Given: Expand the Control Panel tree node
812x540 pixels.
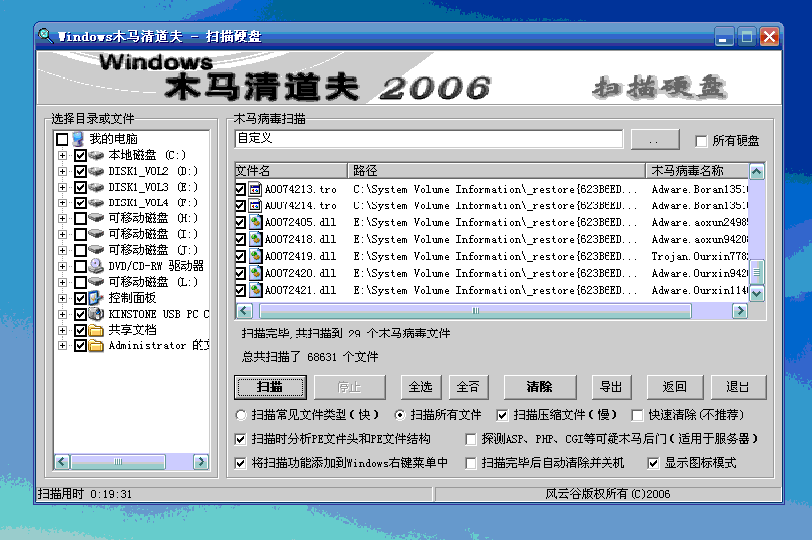Looking at the screenshot, I should pyautogui.click(x=63, y=298).
